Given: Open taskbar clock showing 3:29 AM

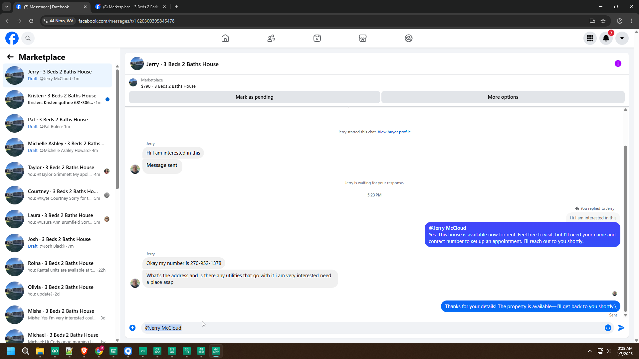Looking at the screenshot, I should coord(625,351).
